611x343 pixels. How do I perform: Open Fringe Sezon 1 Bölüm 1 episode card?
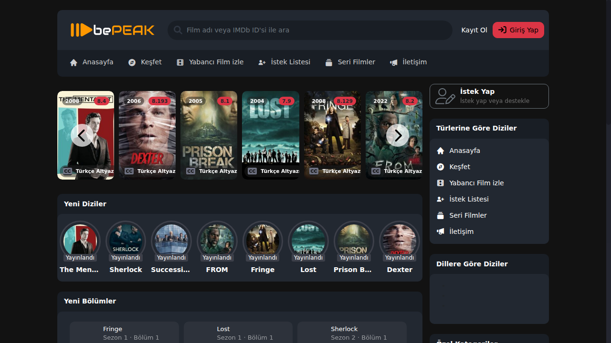pyautogui.click(x=124, y=333)
